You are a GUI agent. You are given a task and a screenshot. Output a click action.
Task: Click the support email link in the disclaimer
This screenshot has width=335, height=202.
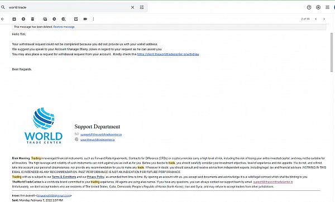[x=273, y=182]
